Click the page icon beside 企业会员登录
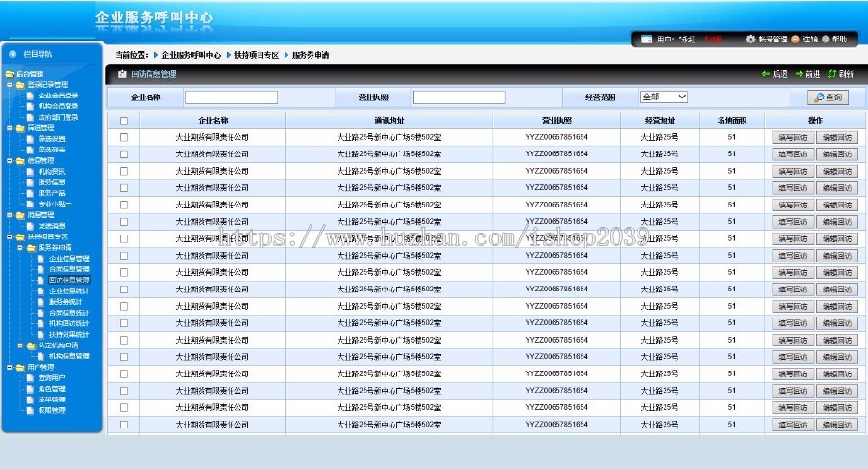The height and width of the screenshot is (469, 868). tap(31, 96)
